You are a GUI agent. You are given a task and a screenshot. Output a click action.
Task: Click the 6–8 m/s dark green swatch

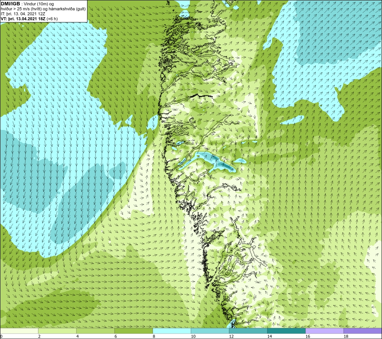coord(133,331)
